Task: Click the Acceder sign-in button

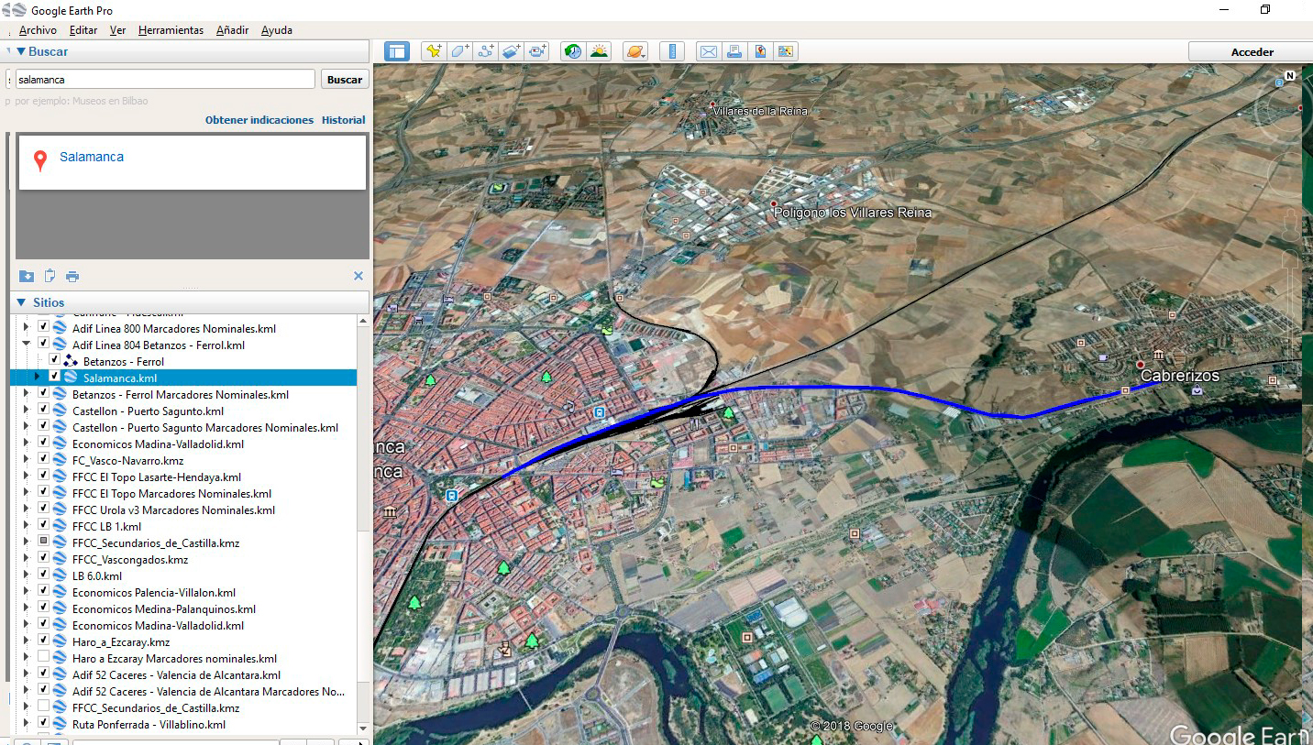Action: coord(1252,52)
